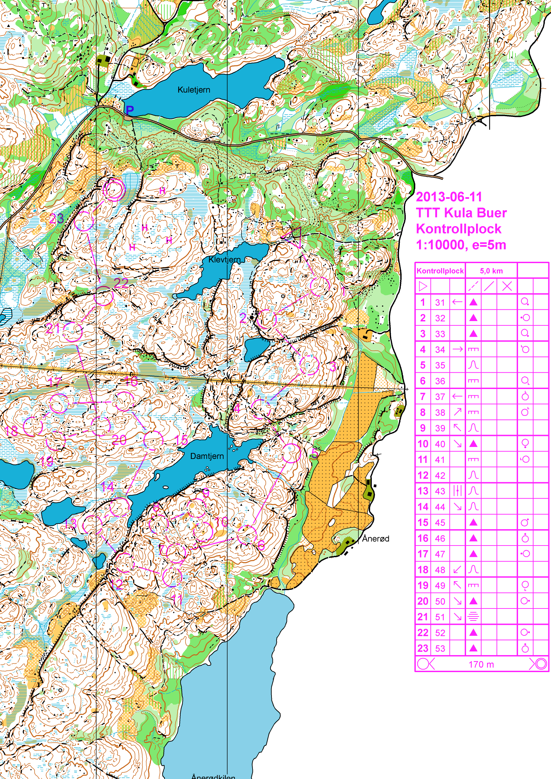Click the right arrow symbol in row 4

(x=457, y=349)
